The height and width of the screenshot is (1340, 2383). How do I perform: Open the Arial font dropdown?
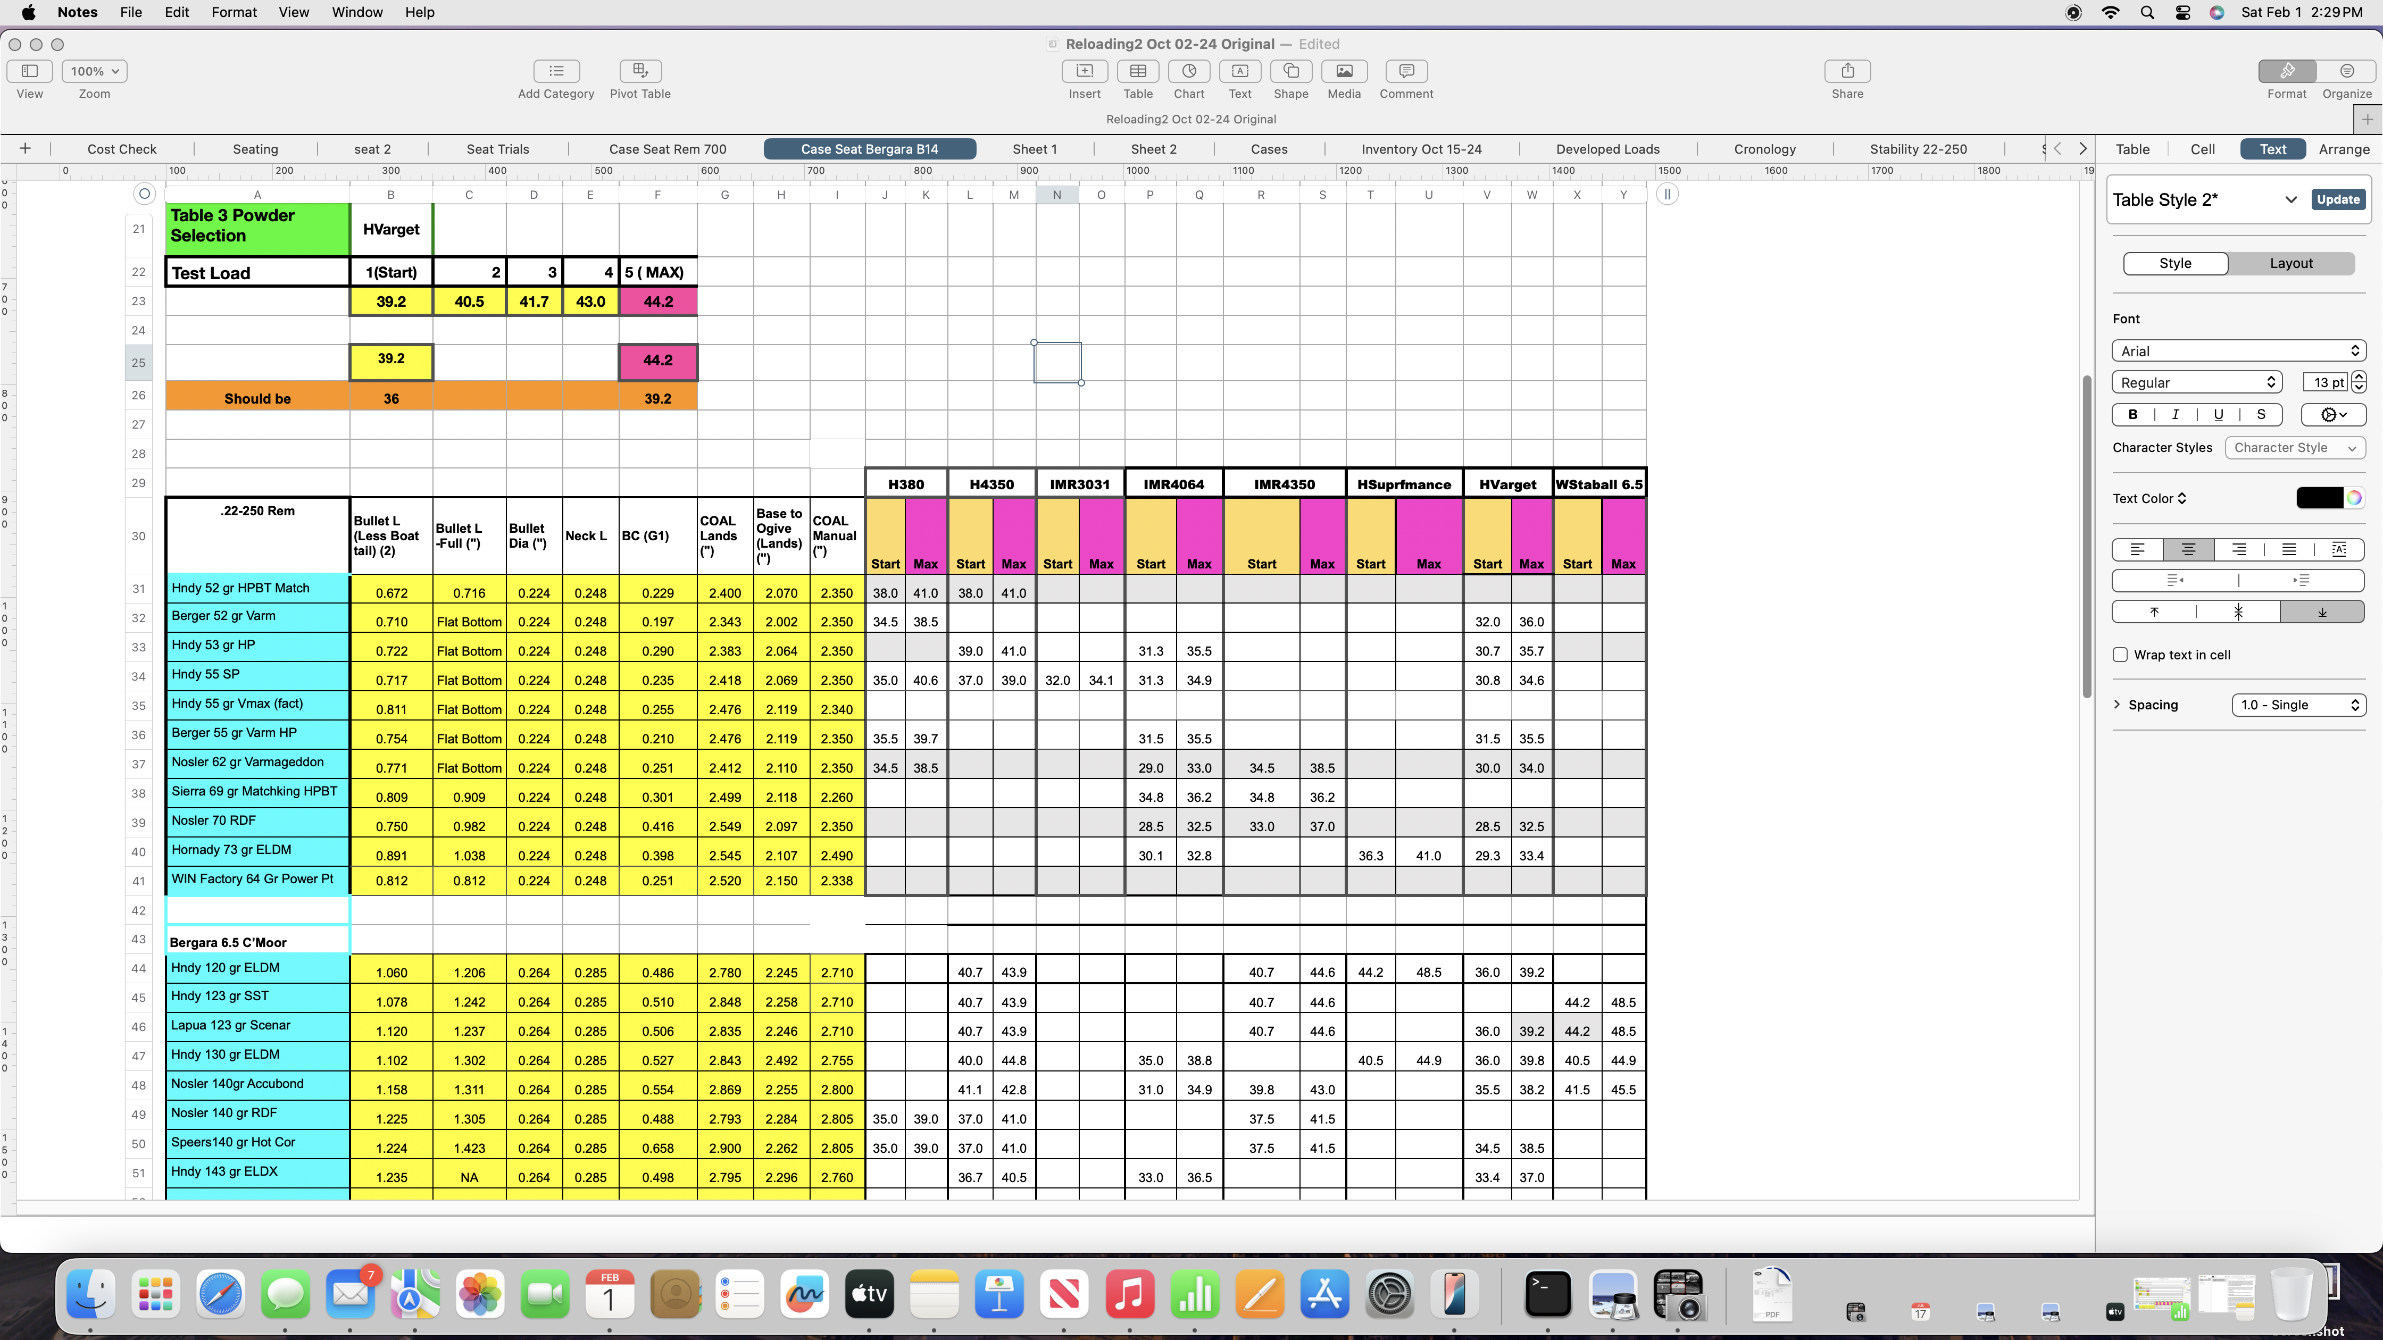(x=2238, y=351)
